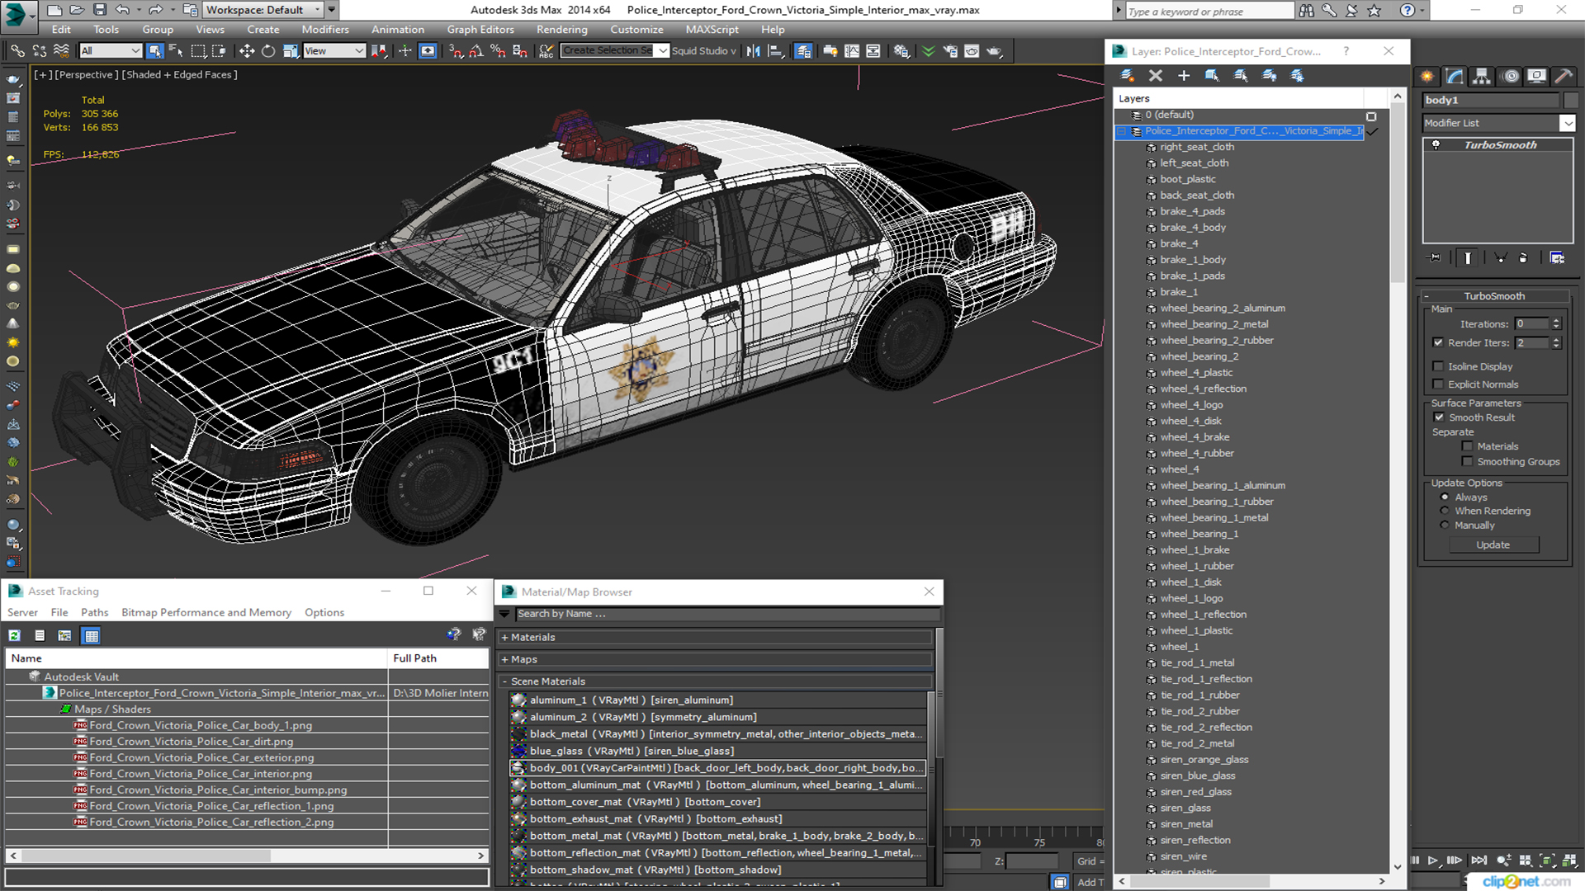The height and width of the screenshot is (891, 1585).
Task: Select the Select and Link tool
Action: click(17, 51)
